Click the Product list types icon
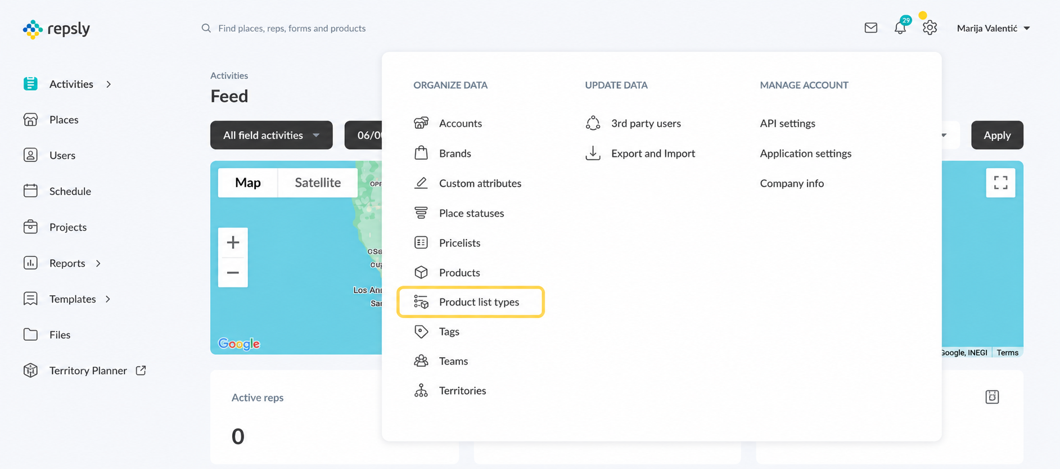Image resolution: width=1060 pixels, height=469 pixels. pos(421,302)
